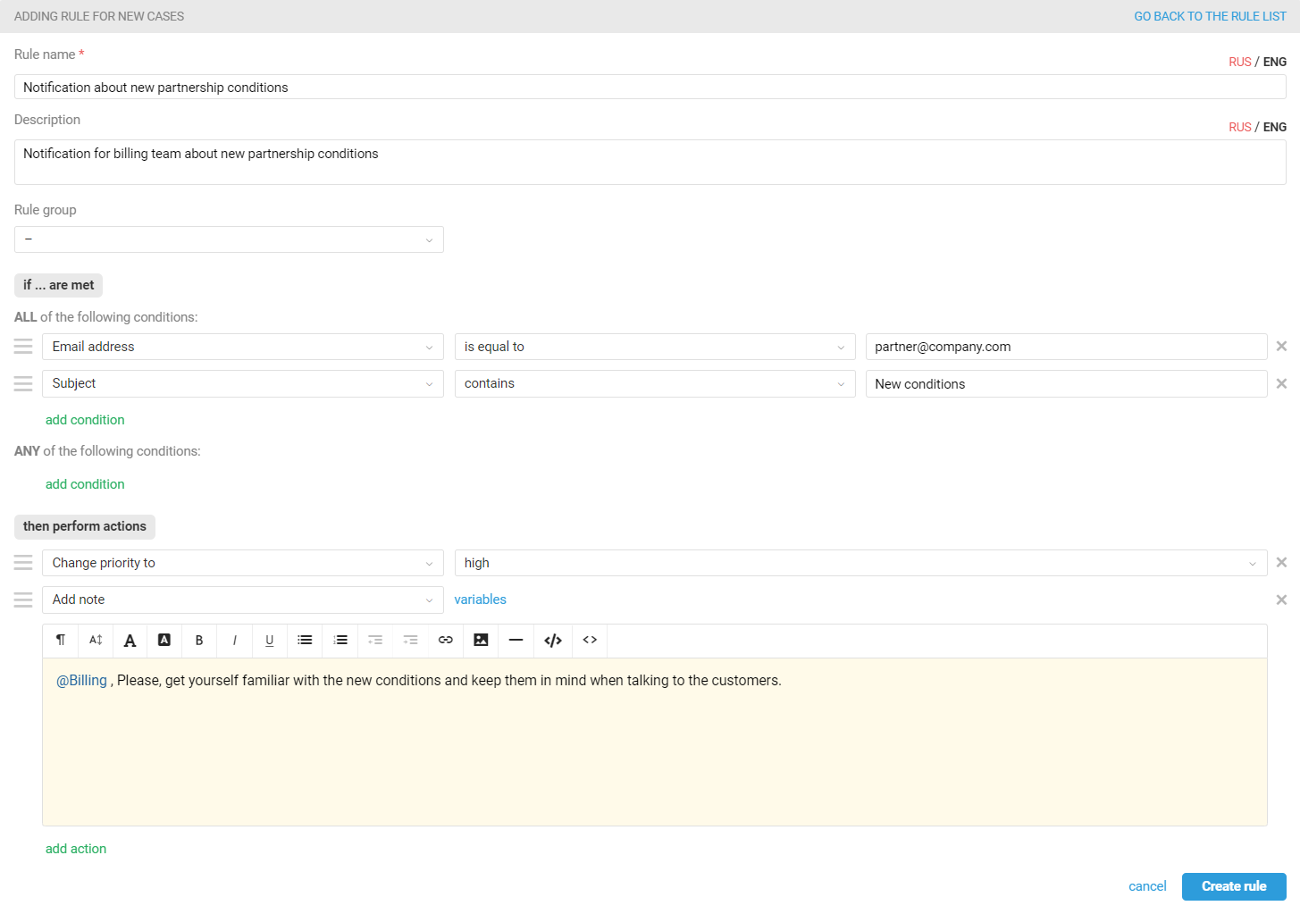Open the priority value dropdown showing high
This screenshot has height=914, width=1300.
point(860,563)
